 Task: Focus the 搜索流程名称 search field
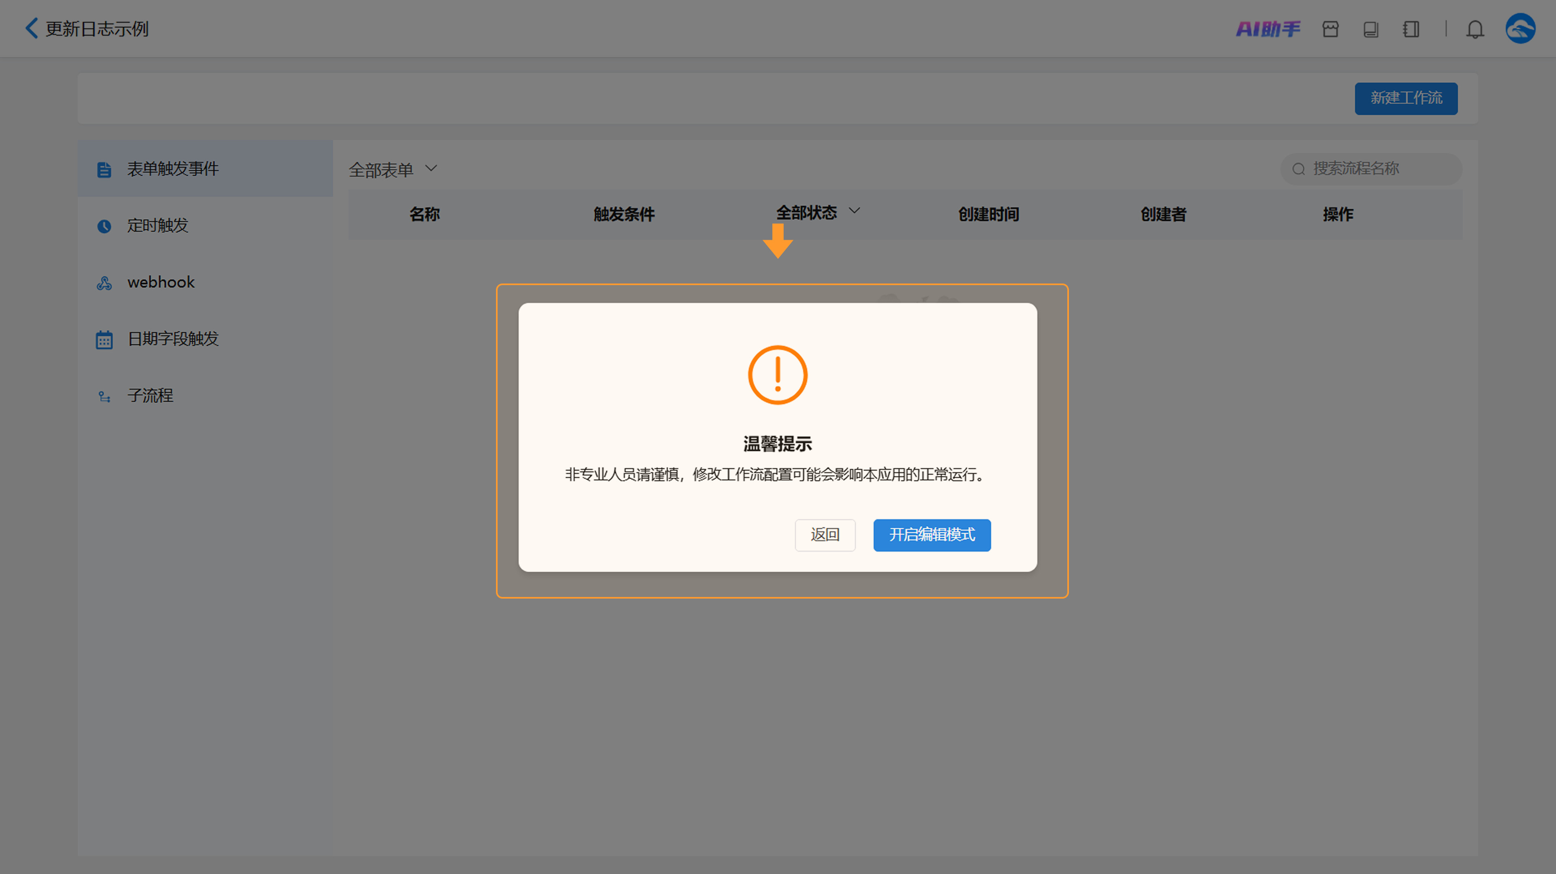coord(1371,169)
